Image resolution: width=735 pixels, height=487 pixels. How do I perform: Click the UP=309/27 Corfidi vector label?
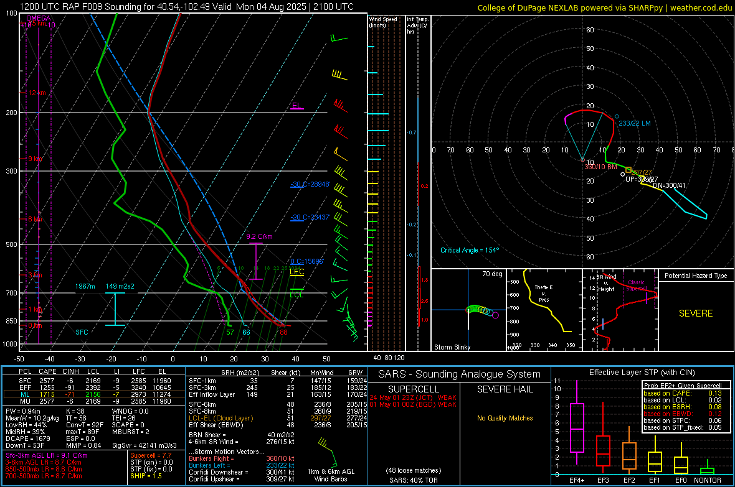pyautogui.click(x=642, y=179)
